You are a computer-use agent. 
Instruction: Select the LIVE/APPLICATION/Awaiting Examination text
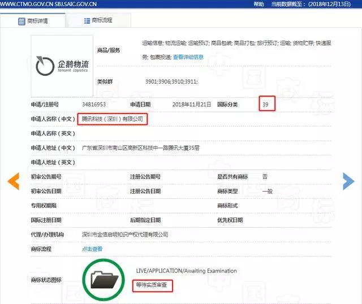pos(187,271)
